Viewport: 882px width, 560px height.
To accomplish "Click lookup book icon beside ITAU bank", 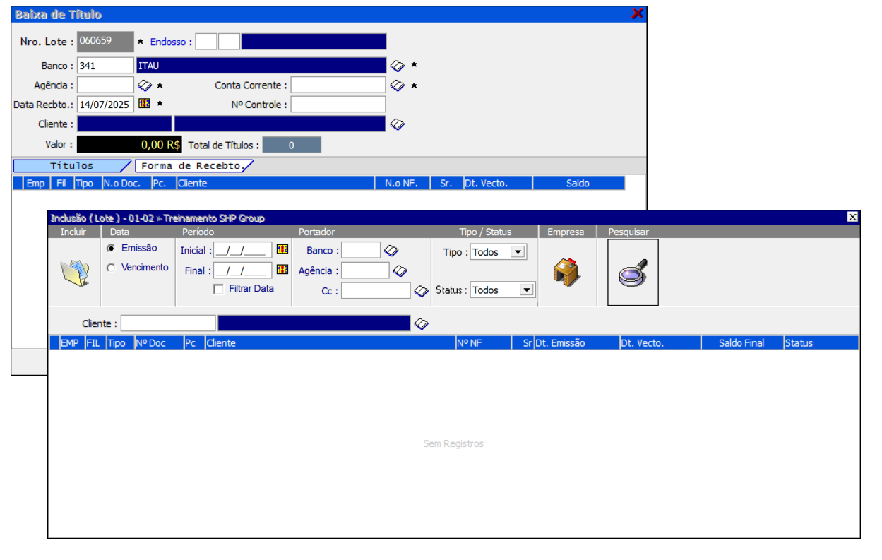I will (398, 66).
